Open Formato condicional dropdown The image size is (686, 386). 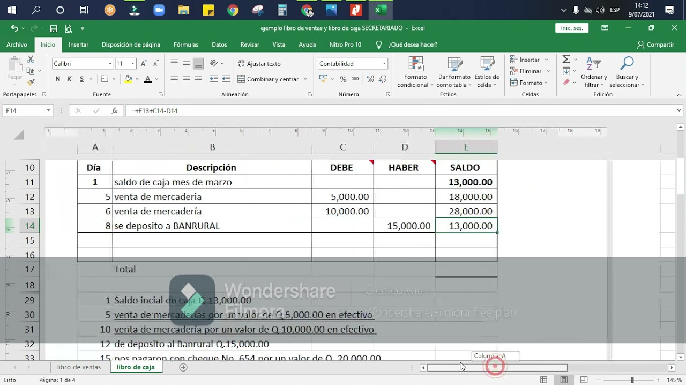(x=416, y=72)
